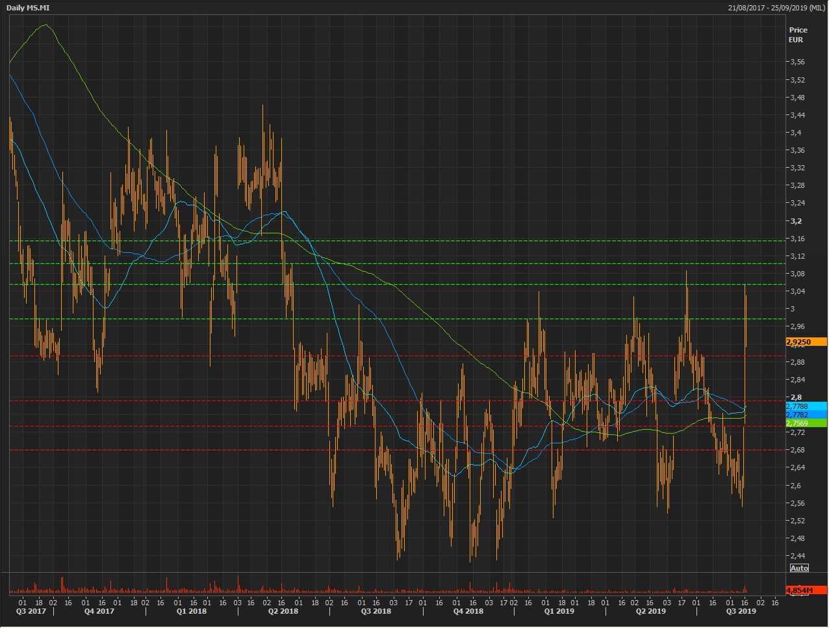
Task: Click the Q2 2018 label on time axis
Action: (283, 611)
